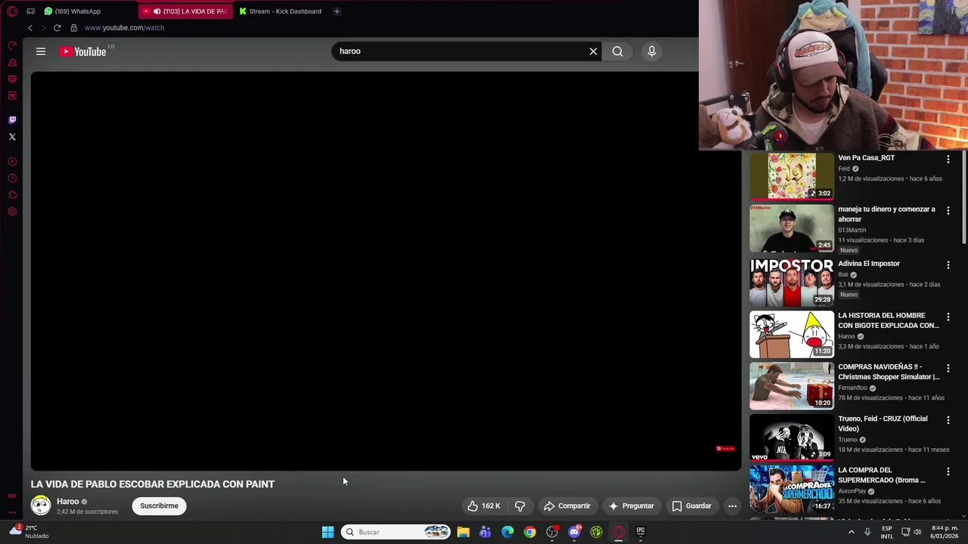Click the taskbar Buscar search box
The height and width of the screenshot is (544, 968).
[396, 532]
